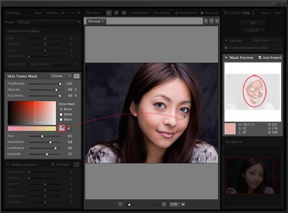Open the Skin Tones Mask Custom dropdown
Screen dimensions: 288x213
coord(61,76)
